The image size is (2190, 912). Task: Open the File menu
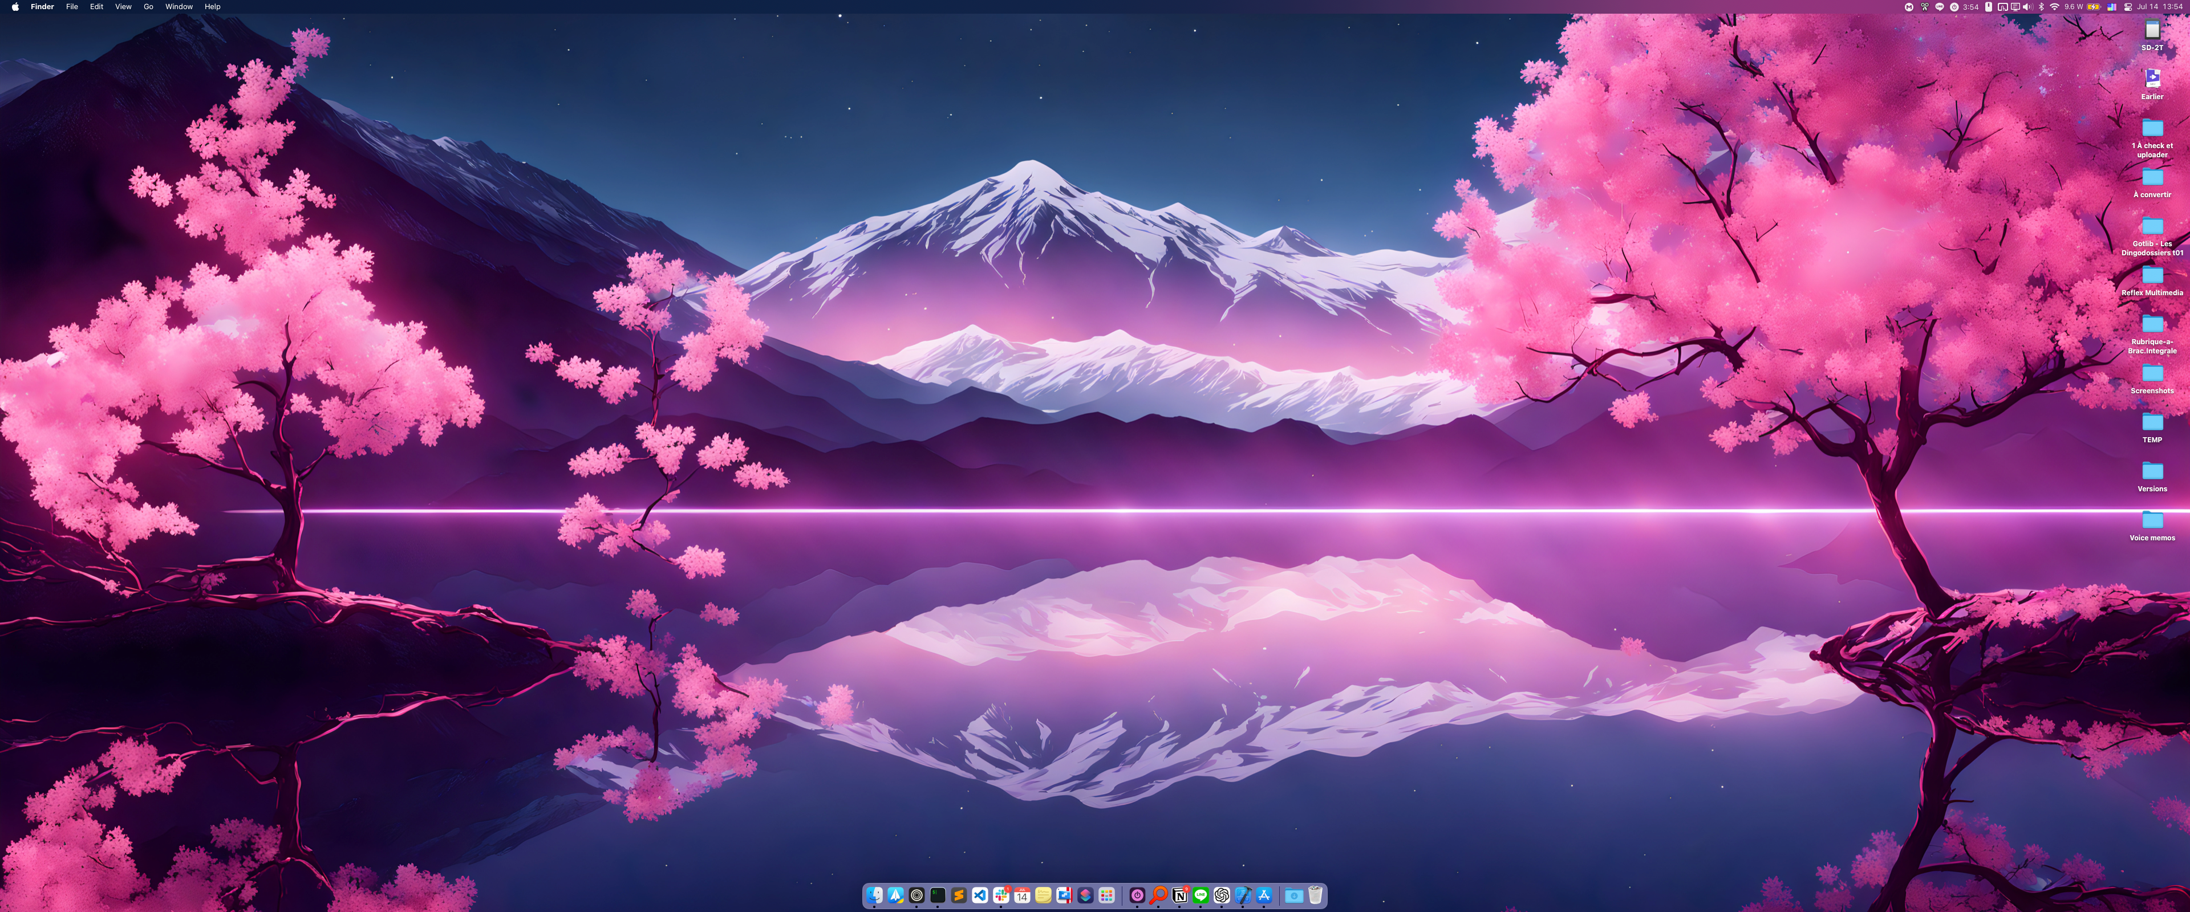coord(72,7)
